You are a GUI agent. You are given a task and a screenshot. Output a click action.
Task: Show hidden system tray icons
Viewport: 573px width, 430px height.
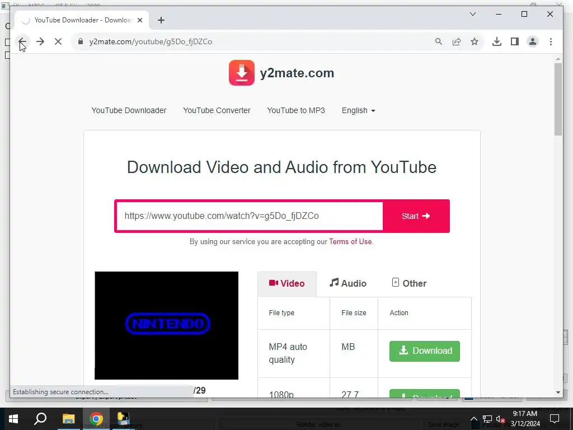click(x=473, y=419)
